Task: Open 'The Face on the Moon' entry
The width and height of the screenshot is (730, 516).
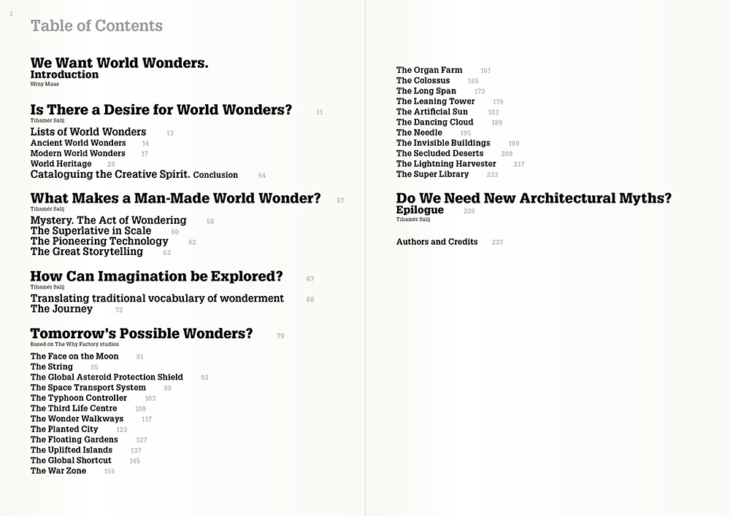Action: (74, 356)
